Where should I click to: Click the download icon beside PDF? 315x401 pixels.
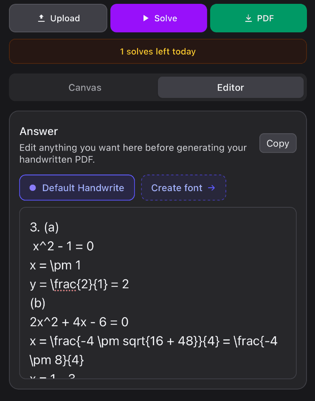click(249, 18)
